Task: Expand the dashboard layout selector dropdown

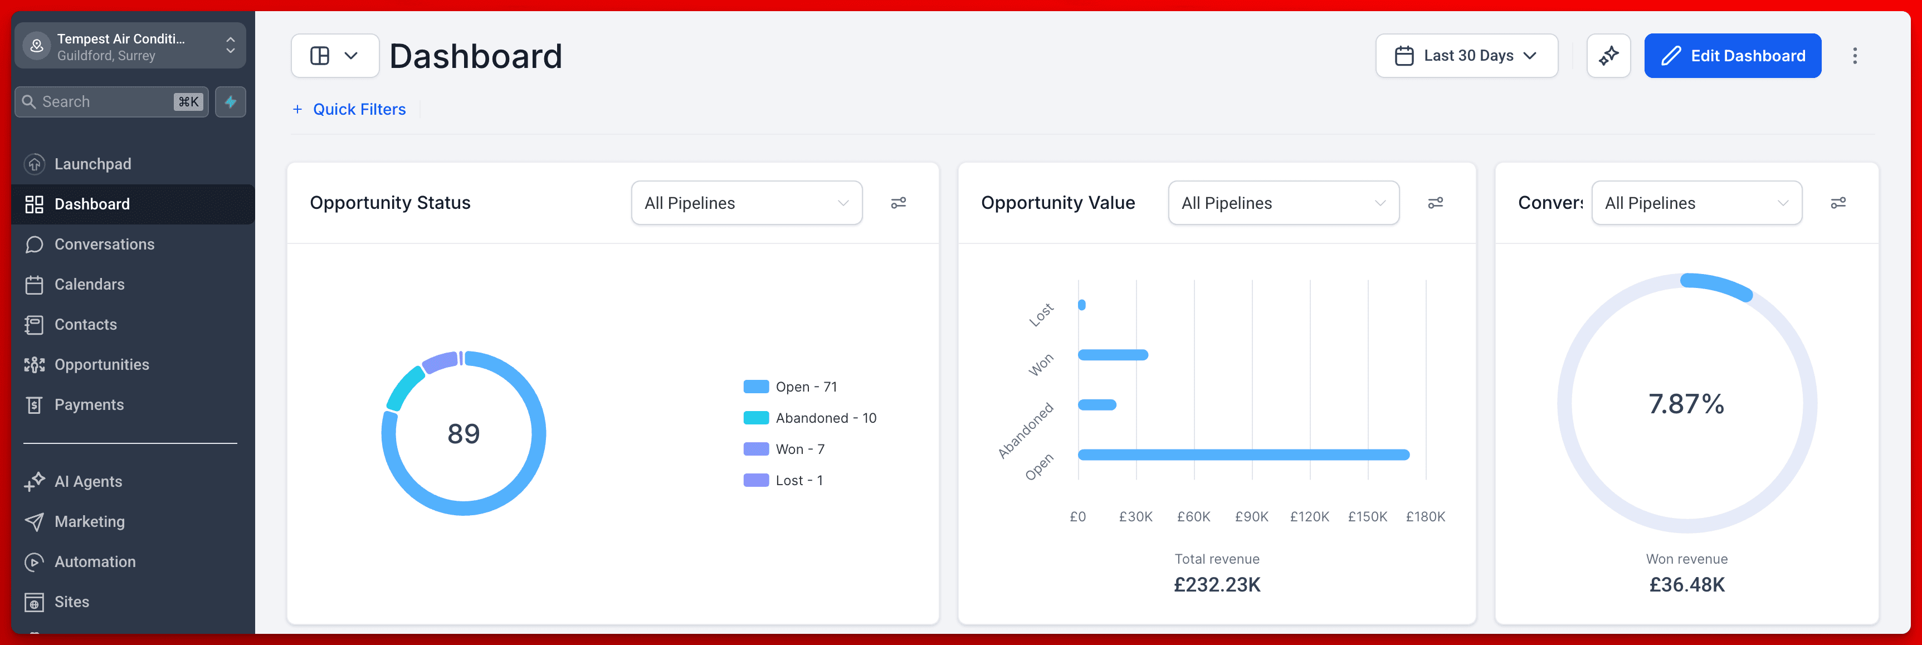Action: click(x=335, y=56)
